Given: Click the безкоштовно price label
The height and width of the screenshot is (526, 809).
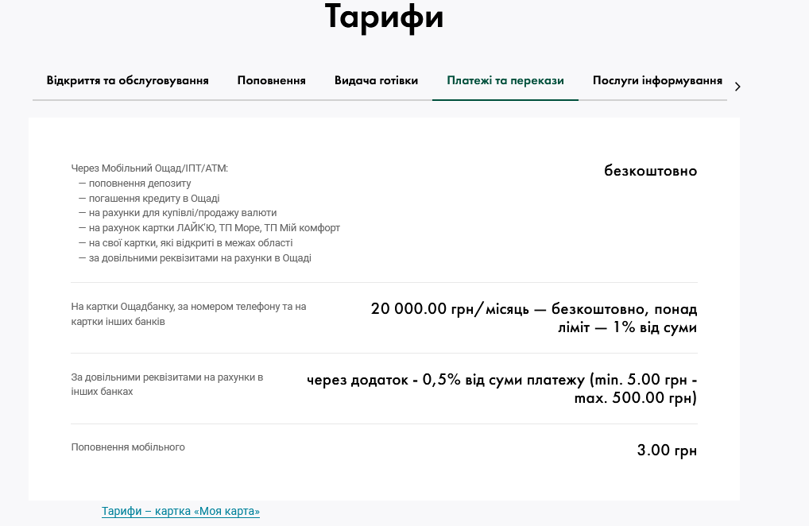Looking at the screenshot, I should click(651, 170).
